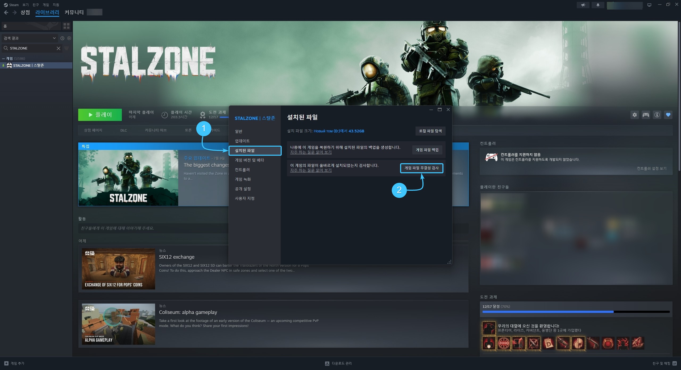
Task: Click the 플레이 시간 clock icon
Action: 165,115
